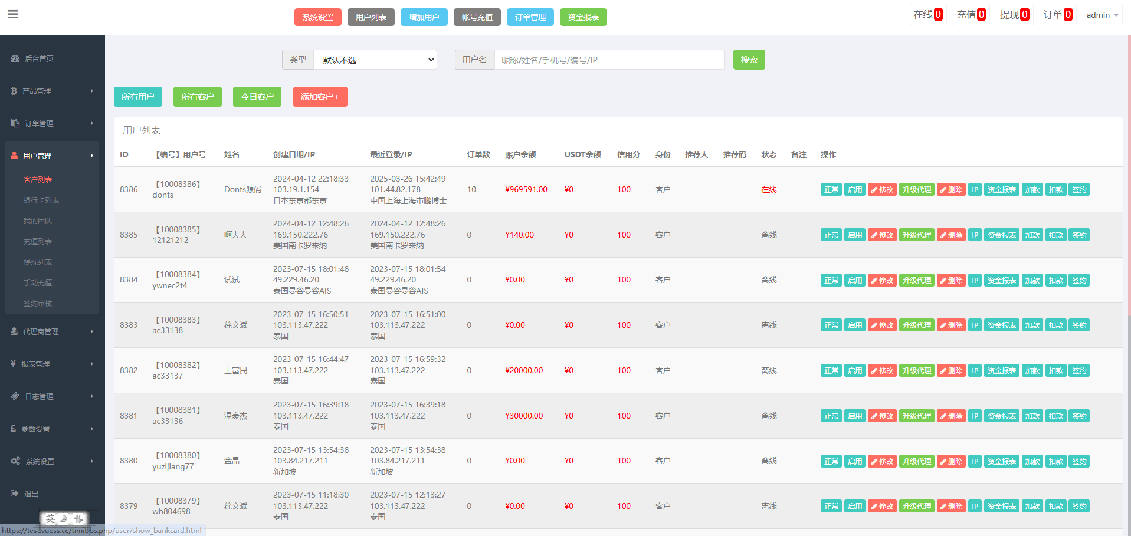Toggle 正常 state for user 12121212
This screenshot has width=1131, height=536.
[831, 235]
